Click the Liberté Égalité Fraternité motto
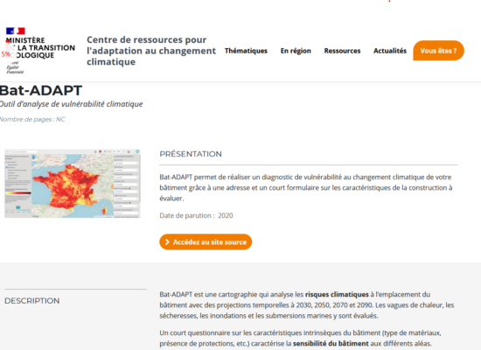This screenshot has height=350, width=481. (x=15, y=67)
